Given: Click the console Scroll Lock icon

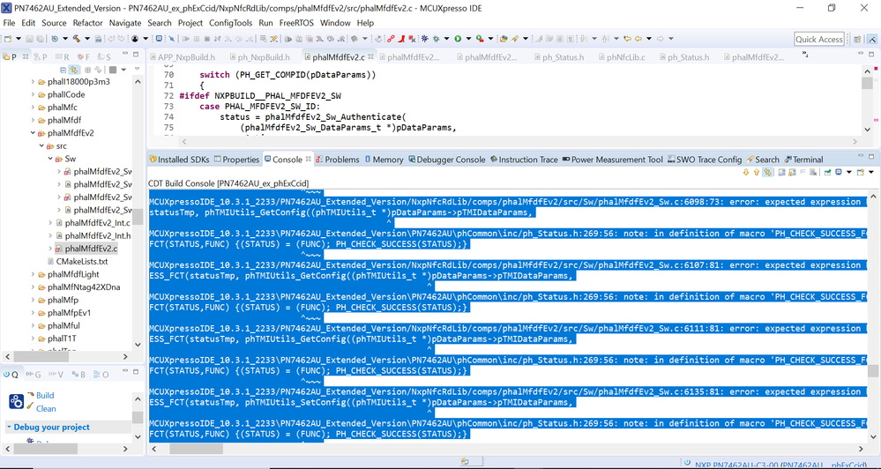Looking at the screenshot, I should 792,173.
